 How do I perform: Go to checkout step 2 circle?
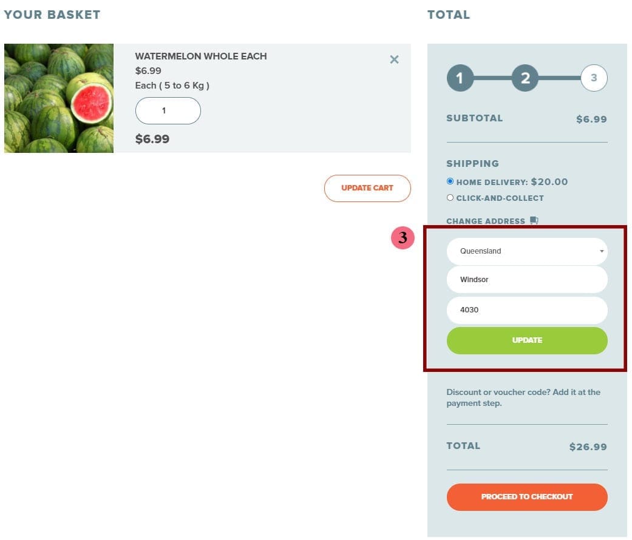click(x=525, y=78)
